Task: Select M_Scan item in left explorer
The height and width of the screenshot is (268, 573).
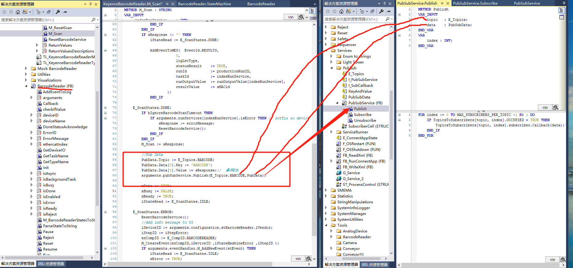Action: [x=55, y=34]
